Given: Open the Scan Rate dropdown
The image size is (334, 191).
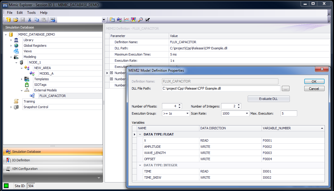Looking at the screenshot, I should tap(247, 113).
